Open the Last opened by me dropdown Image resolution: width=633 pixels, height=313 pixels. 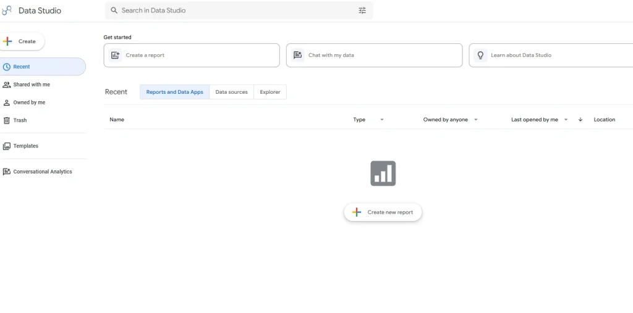coord(566,119)
